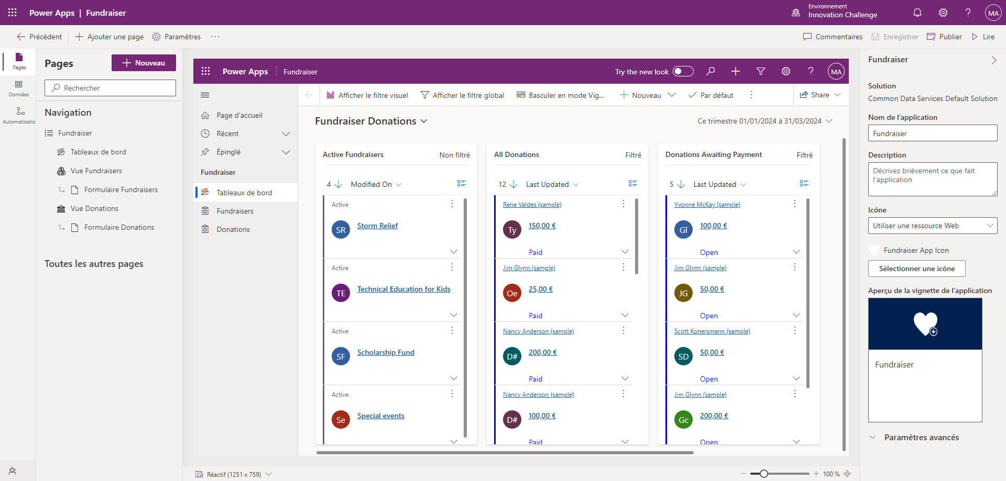Screen dimensions: 1006x481
Task: Open the Scholarship Fund link
Action: (x=386, y=352)
